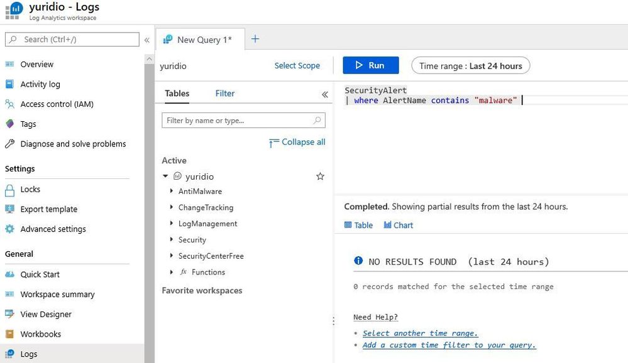
Task: Click the View Designer icon
Action: point(9,314)
